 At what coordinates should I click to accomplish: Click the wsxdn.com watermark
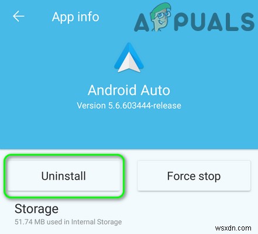[233, 228]
